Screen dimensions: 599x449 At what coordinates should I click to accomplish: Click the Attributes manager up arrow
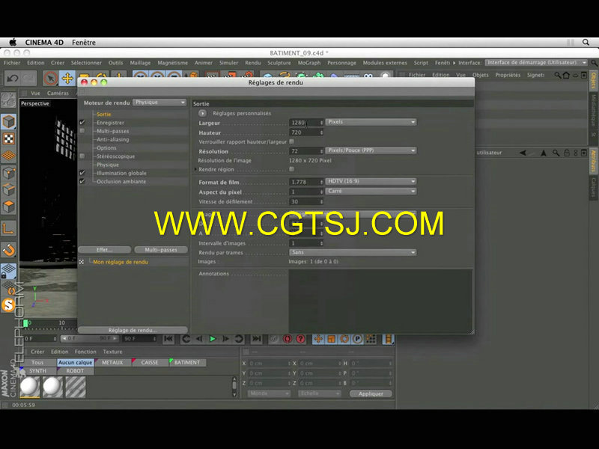tap(544, 153)
